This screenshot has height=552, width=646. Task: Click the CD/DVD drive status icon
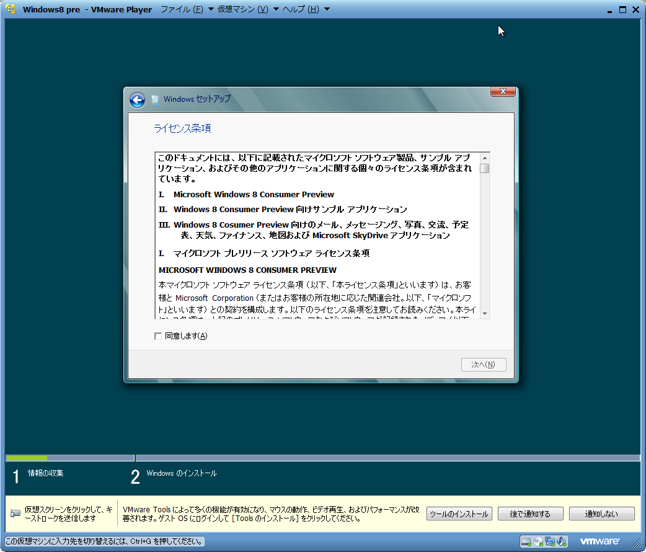click(x=538, y=541)
